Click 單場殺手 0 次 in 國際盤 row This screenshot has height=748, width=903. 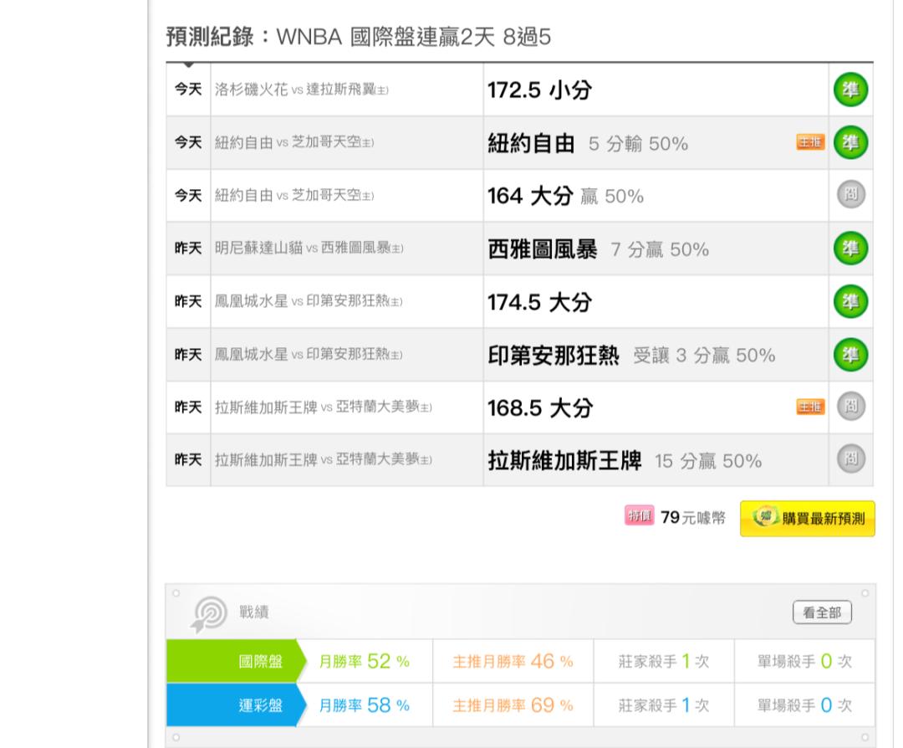[804, 661]
